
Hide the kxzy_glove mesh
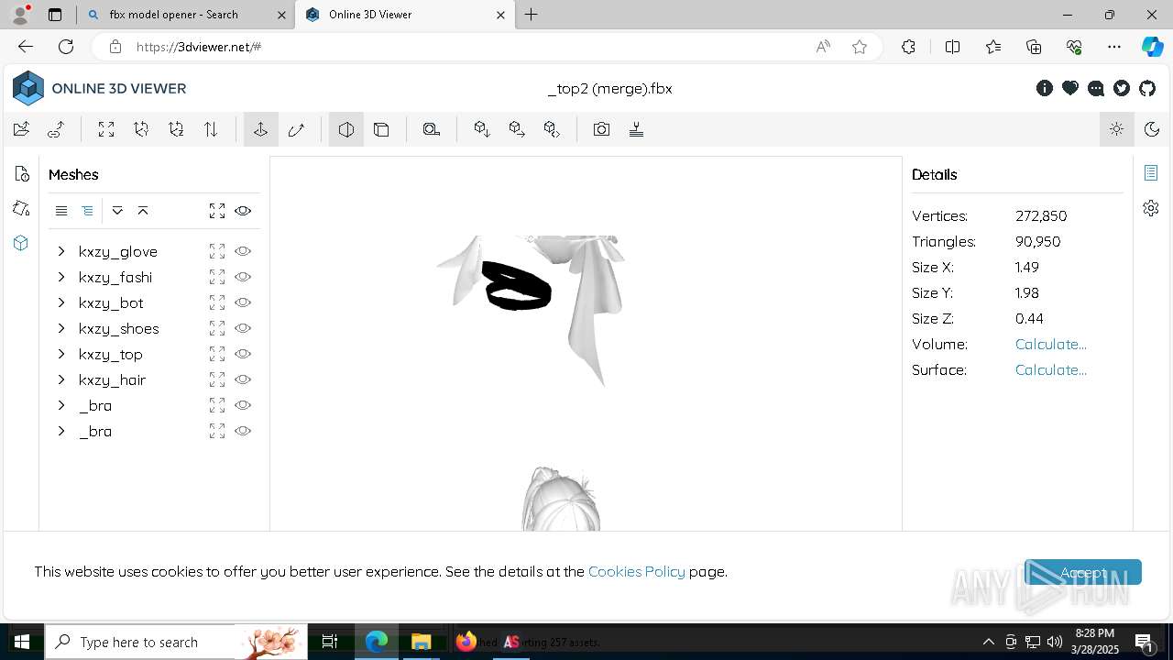coord(243,251)
